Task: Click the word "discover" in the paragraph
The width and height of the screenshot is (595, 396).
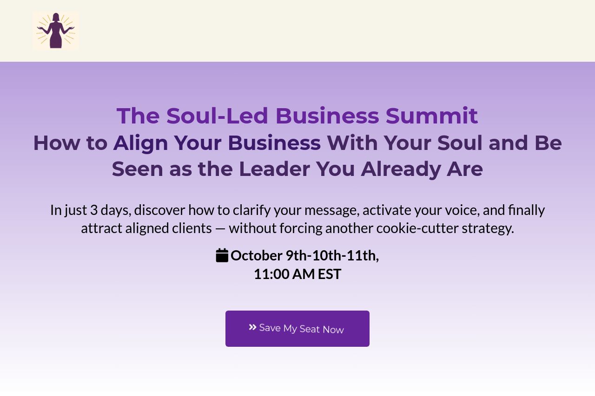Action: (159, 210)
